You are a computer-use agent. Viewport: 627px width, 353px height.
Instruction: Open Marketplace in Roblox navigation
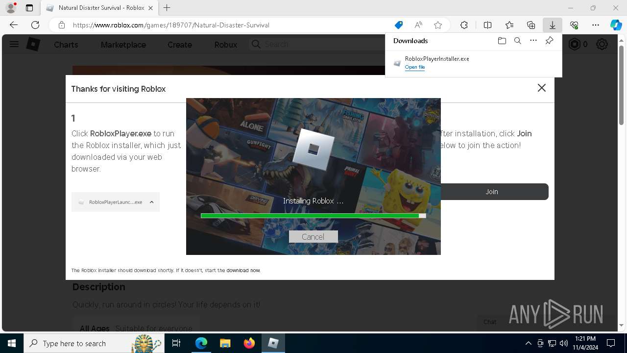pyautogui.click(x=123, y=45)
